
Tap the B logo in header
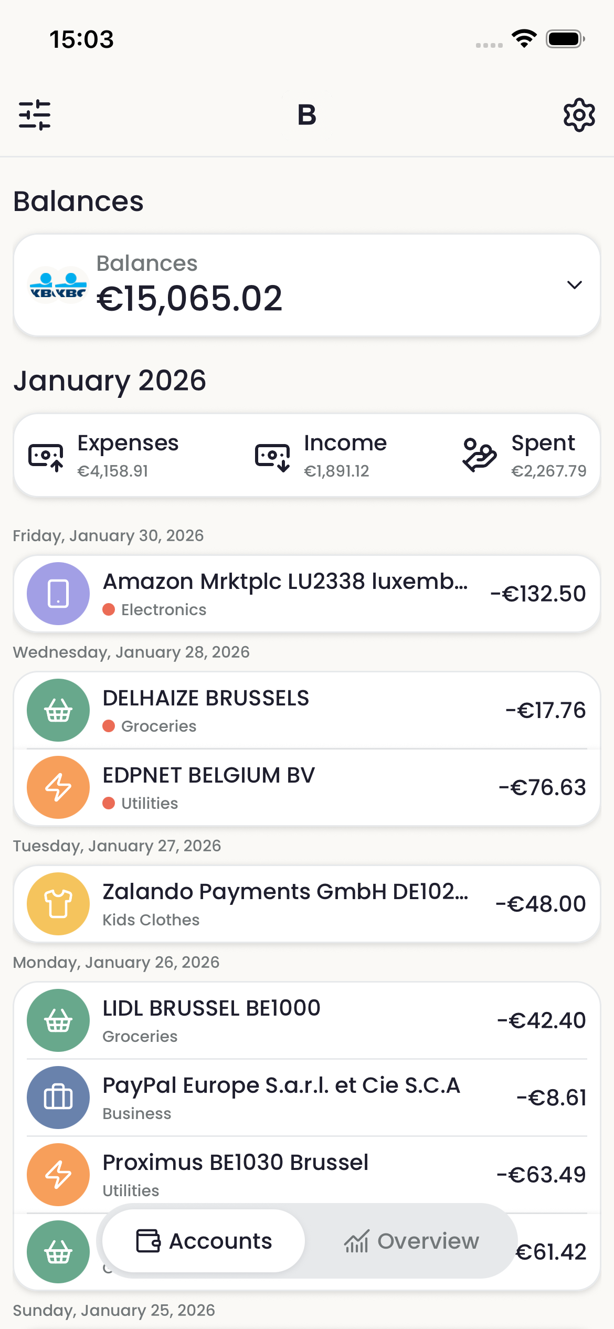coord(307,115)
